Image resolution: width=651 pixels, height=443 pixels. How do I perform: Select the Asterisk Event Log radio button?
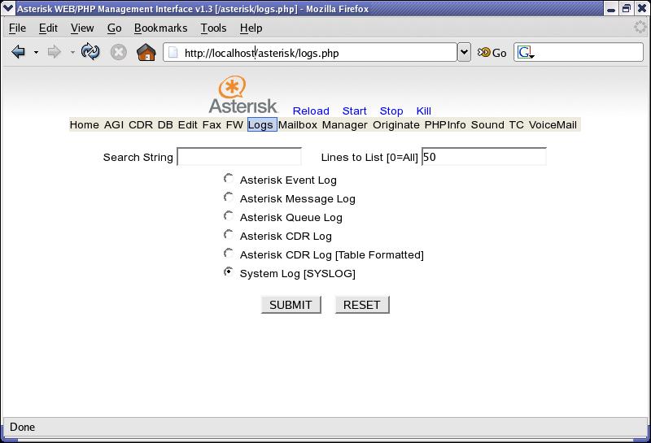[x=229, y=179]
